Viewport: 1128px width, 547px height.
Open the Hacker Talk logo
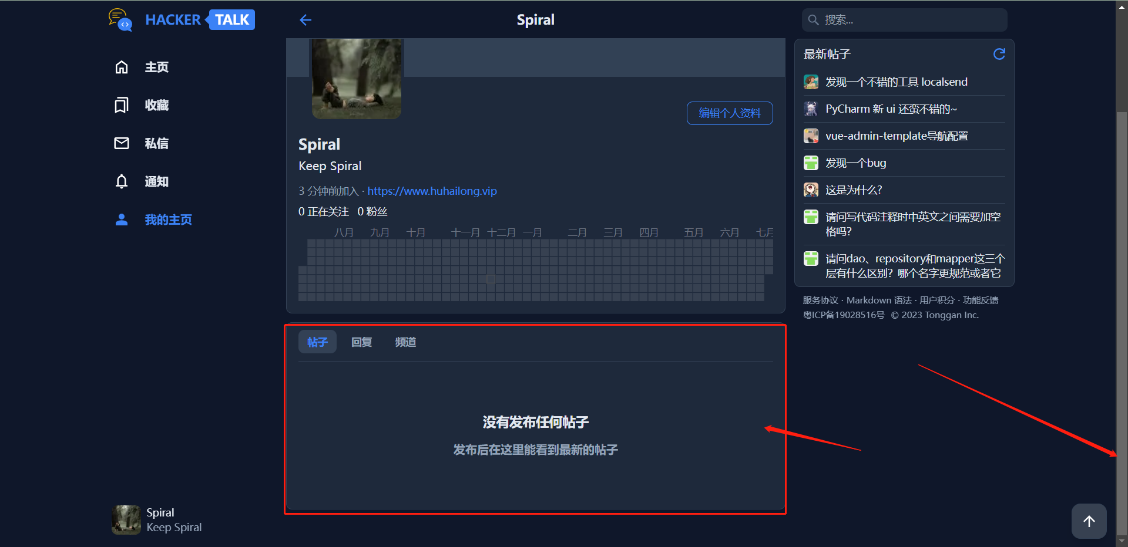(x=182, y=20)
